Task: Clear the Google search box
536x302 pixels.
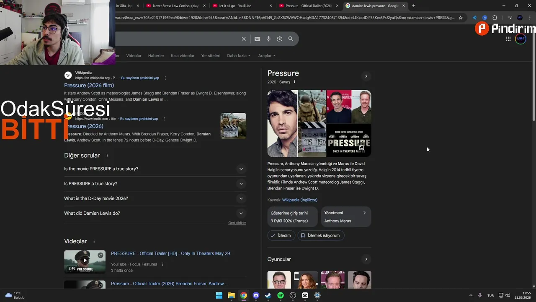Action: tap(244, 39)
